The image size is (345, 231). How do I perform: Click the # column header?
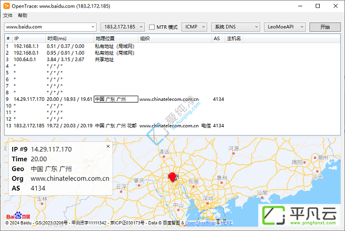point(9,39)
